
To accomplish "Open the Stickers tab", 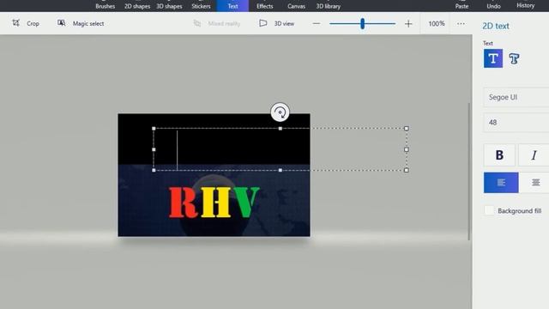I will pyautogui.click(x=201, y=6).
